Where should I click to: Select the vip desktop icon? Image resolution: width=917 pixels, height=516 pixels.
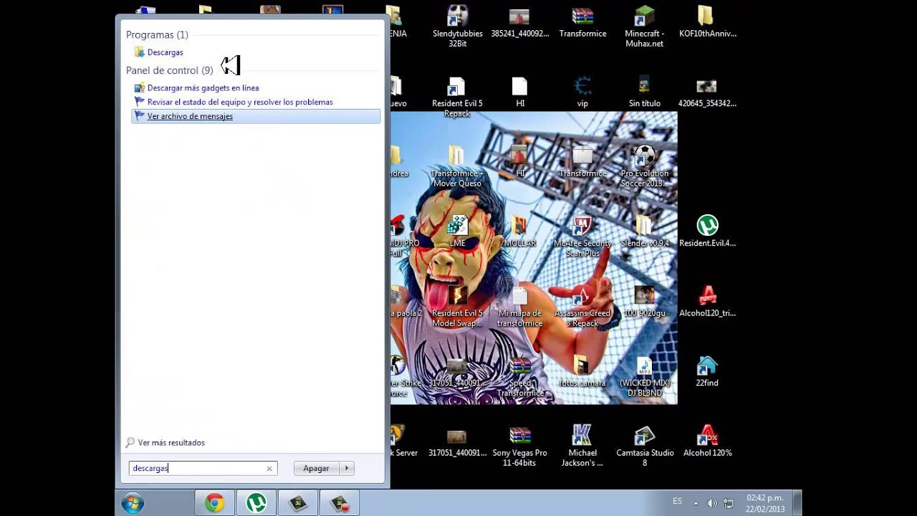582,92
